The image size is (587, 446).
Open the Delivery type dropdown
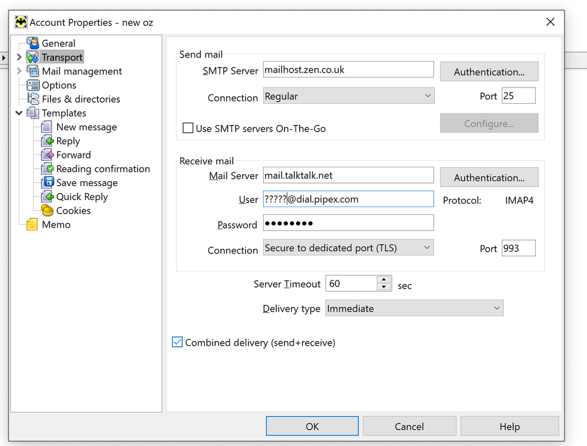pyautogui.click(x=414, y=308)
